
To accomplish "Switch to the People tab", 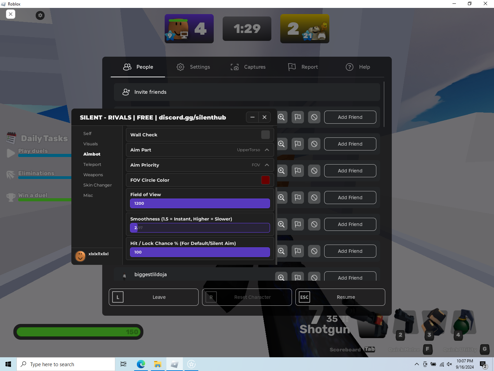I will point(138,67).
